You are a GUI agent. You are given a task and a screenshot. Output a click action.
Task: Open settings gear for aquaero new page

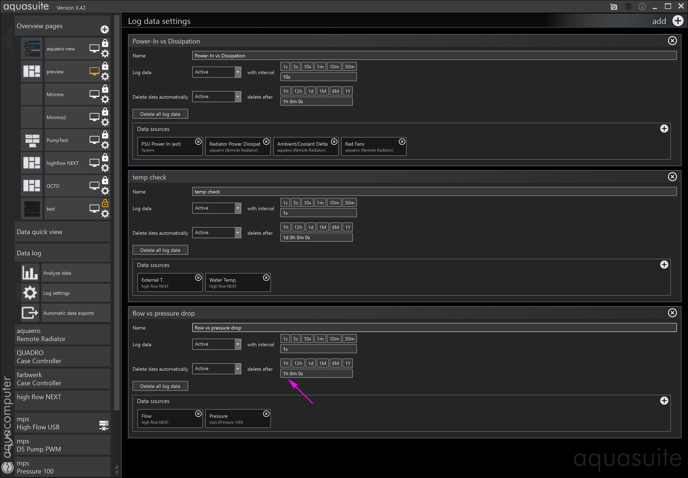[x=105, y=54]
